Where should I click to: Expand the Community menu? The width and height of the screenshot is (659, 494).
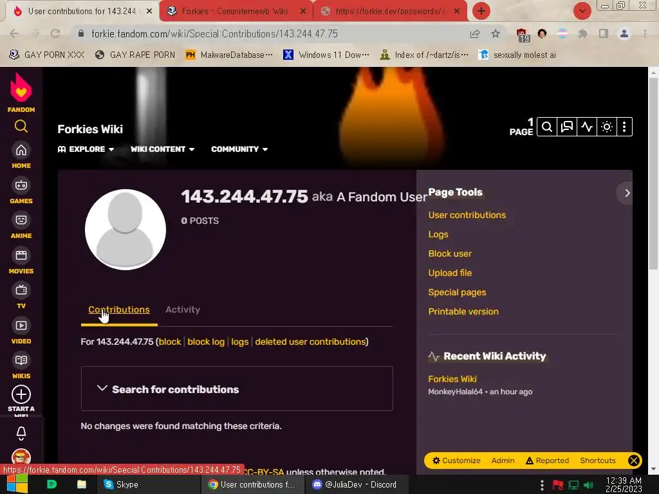239,149
